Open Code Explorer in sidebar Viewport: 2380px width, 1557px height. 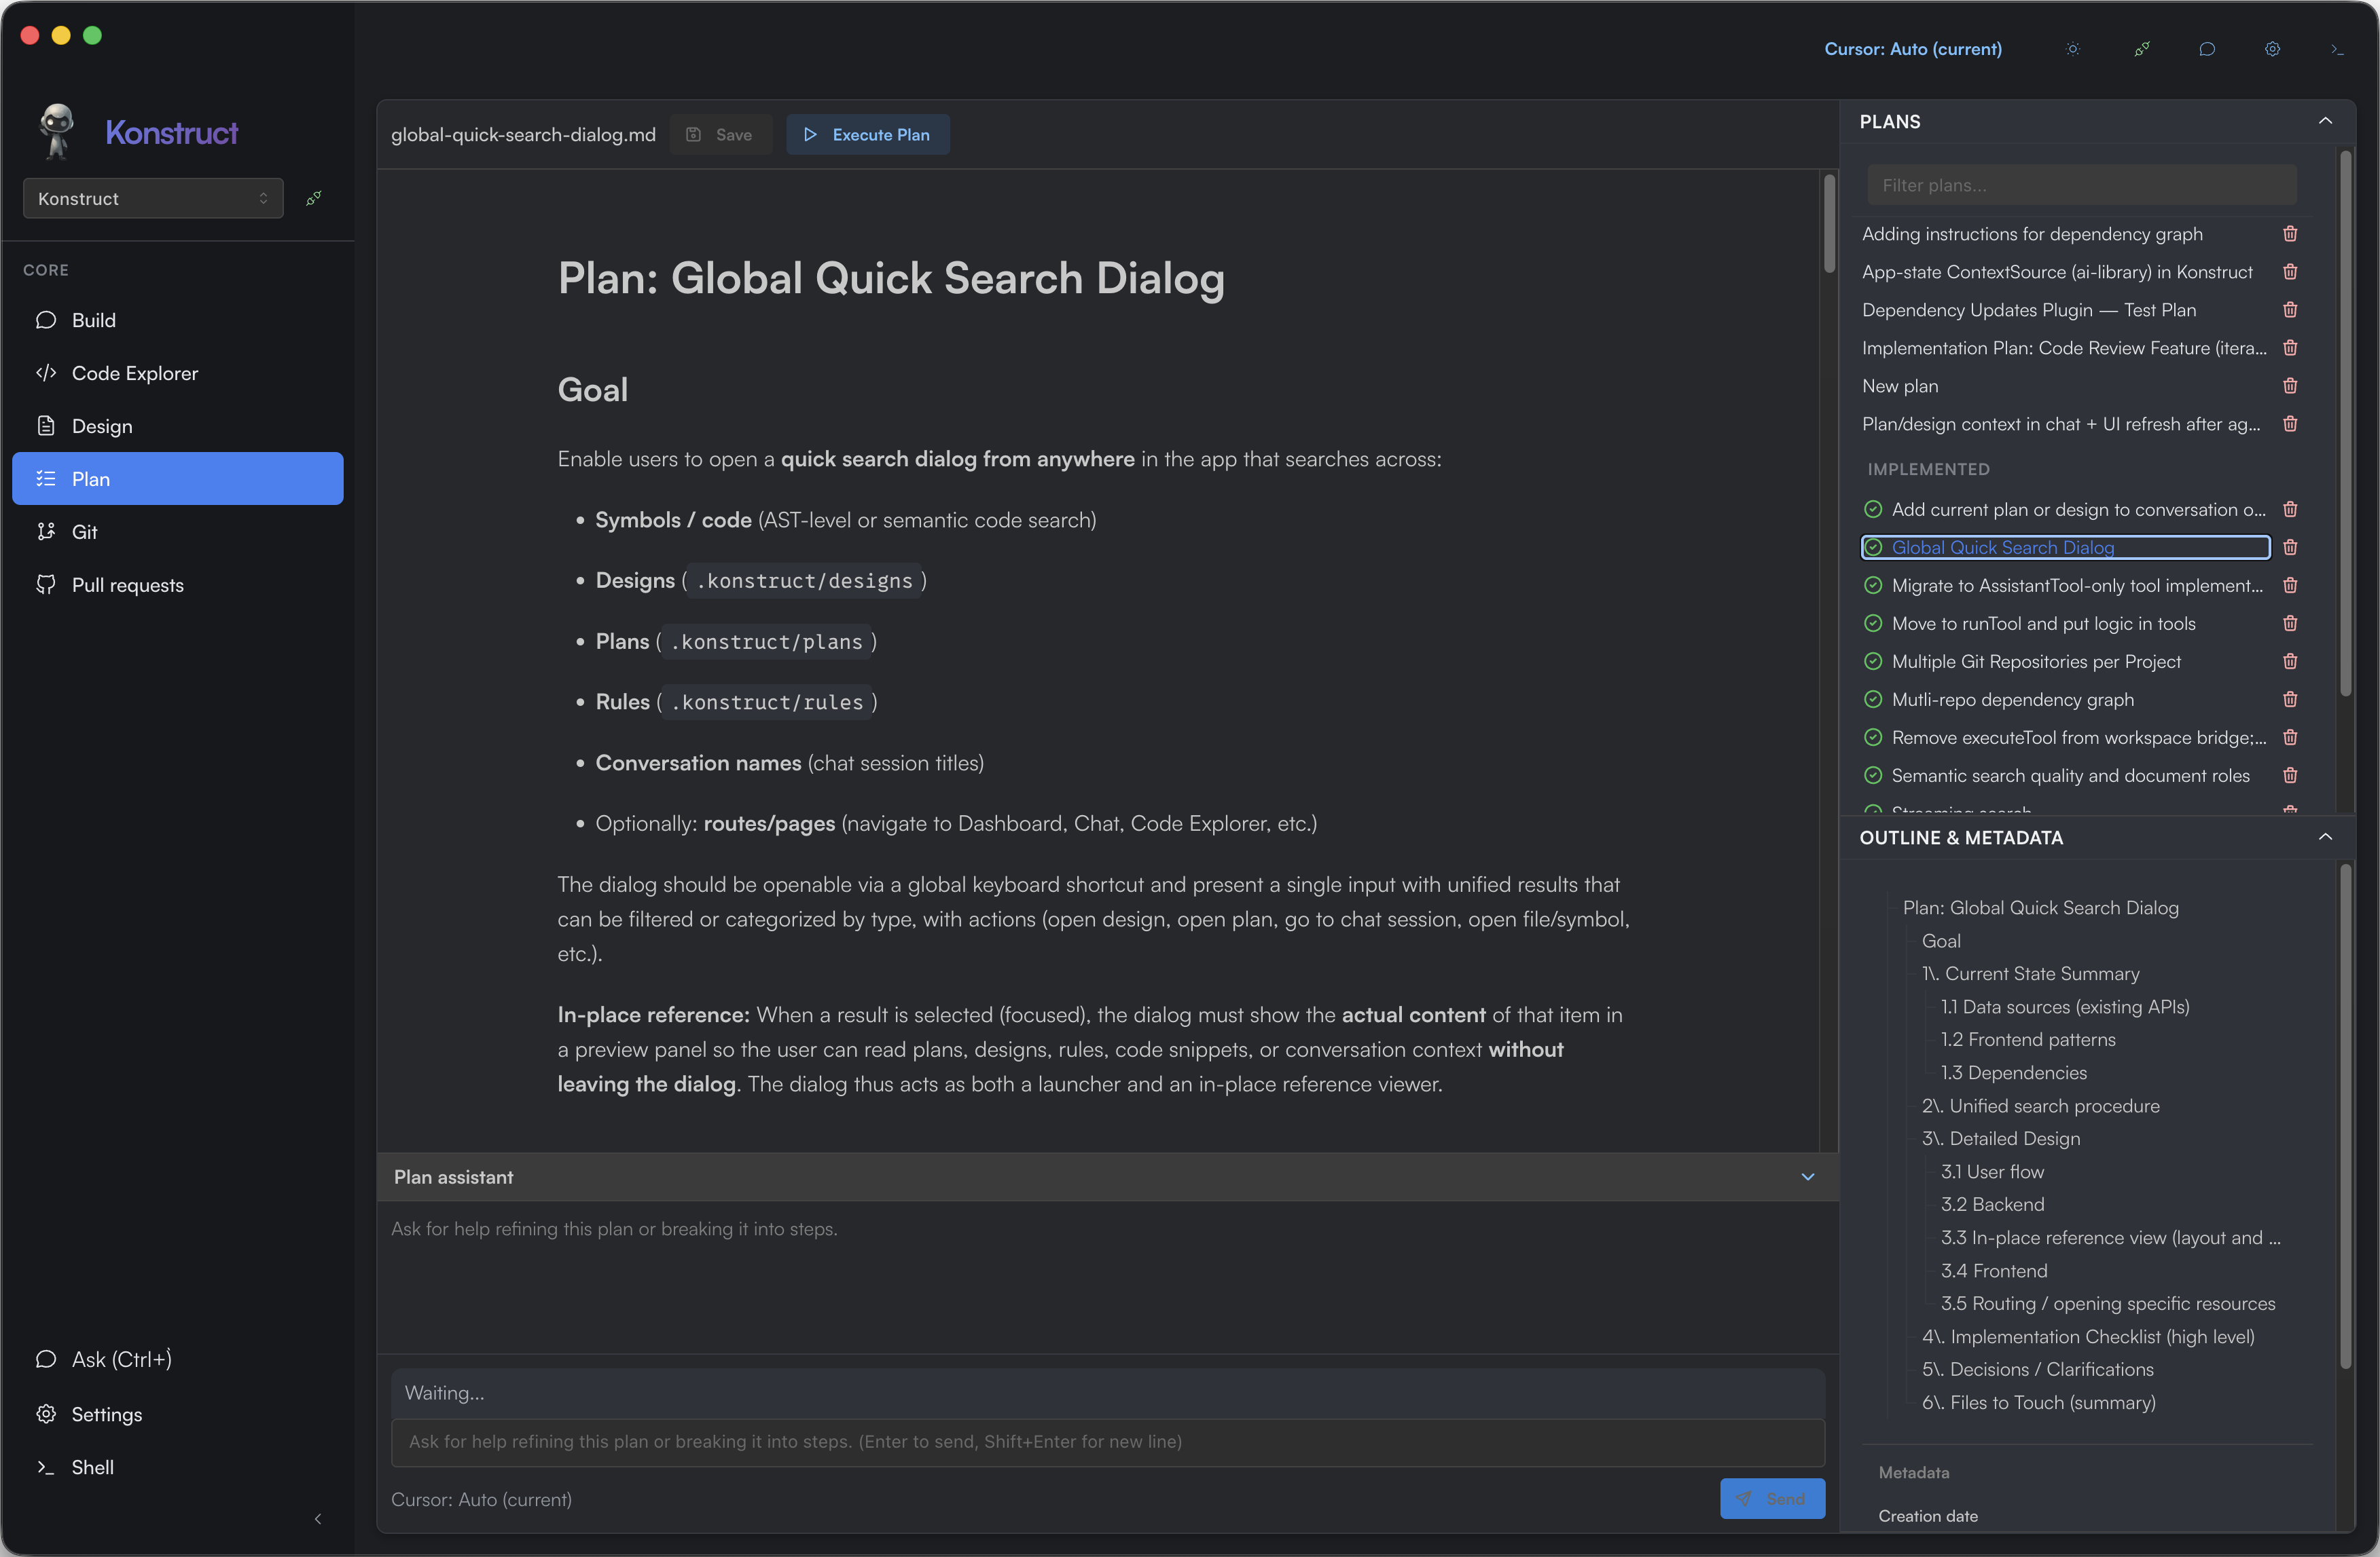coord(135,373)
